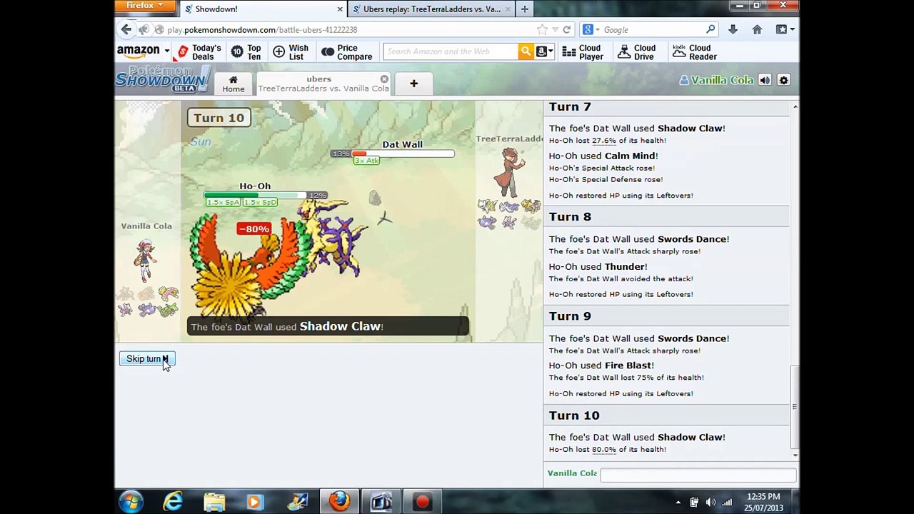
Task: Click the Skip turn button
Action: (146, 359)
